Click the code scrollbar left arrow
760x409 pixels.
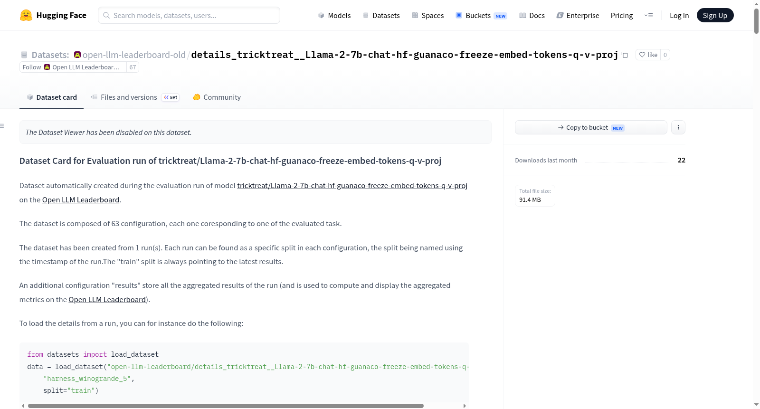pos(23,406)
